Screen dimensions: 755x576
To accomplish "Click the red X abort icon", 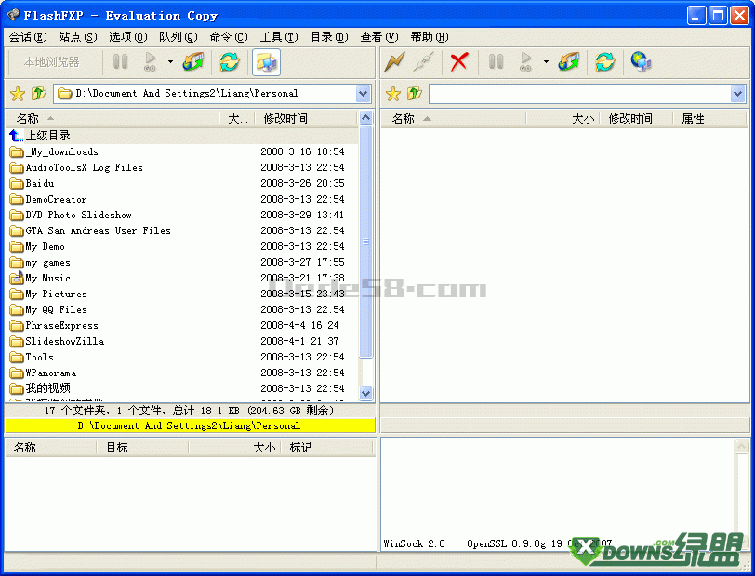I will pyautogui.click(x=459, y=62).
